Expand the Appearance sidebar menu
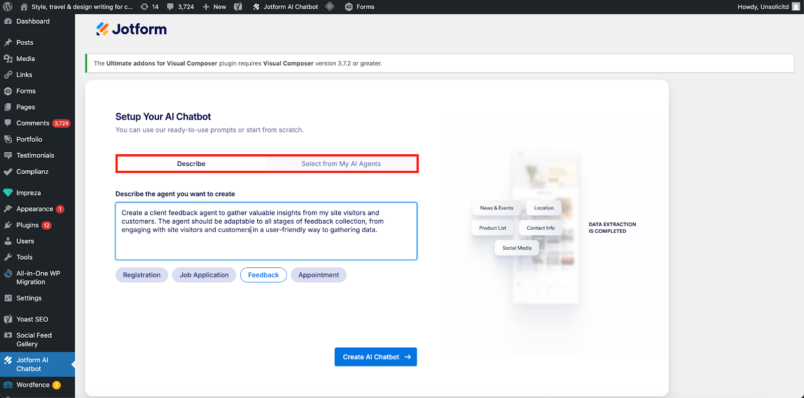 click(34, 209)
